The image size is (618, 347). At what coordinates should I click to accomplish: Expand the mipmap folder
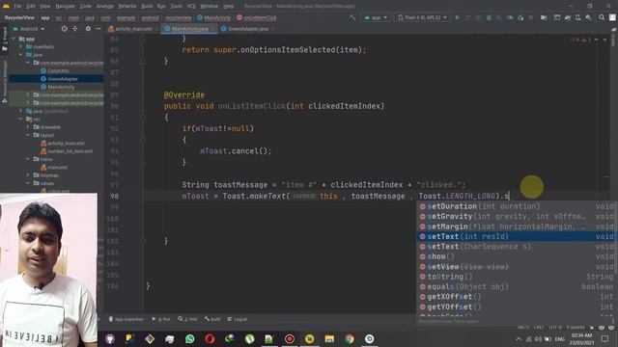(x=28, y=175)
